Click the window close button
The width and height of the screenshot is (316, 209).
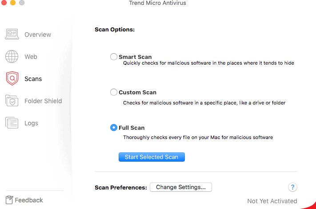pos(4,3)
